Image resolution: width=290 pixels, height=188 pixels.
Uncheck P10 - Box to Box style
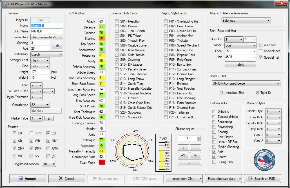click(166, 65)
